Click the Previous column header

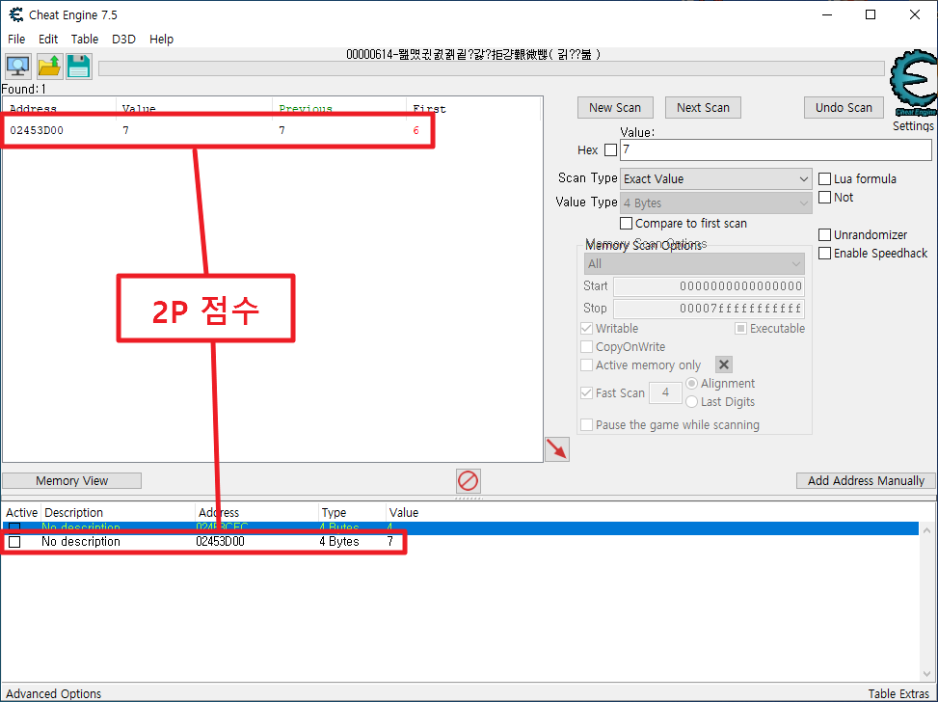point(339,109)
